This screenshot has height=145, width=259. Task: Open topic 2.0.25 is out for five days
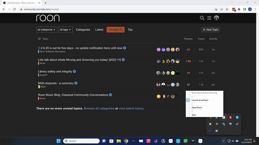[x=81, y=48]
